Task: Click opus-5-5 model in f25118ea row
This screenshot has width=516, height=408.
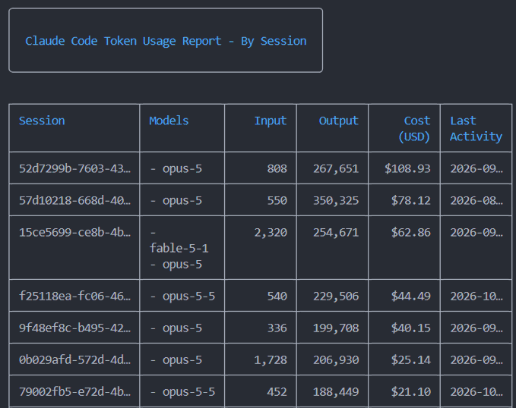Action: tap(188, 297)
